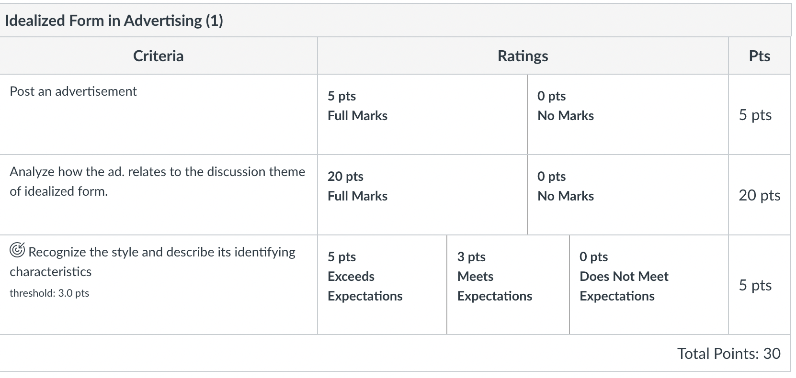
Task: Click the 5 pts score for the Recognize the style row
Action: (x=755, y=285)
